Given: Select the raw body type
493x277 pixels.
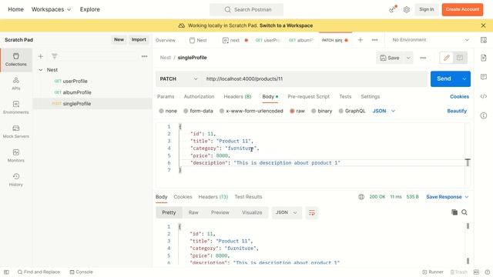Looking at the screenshot, I should click(x=297, y=111).
